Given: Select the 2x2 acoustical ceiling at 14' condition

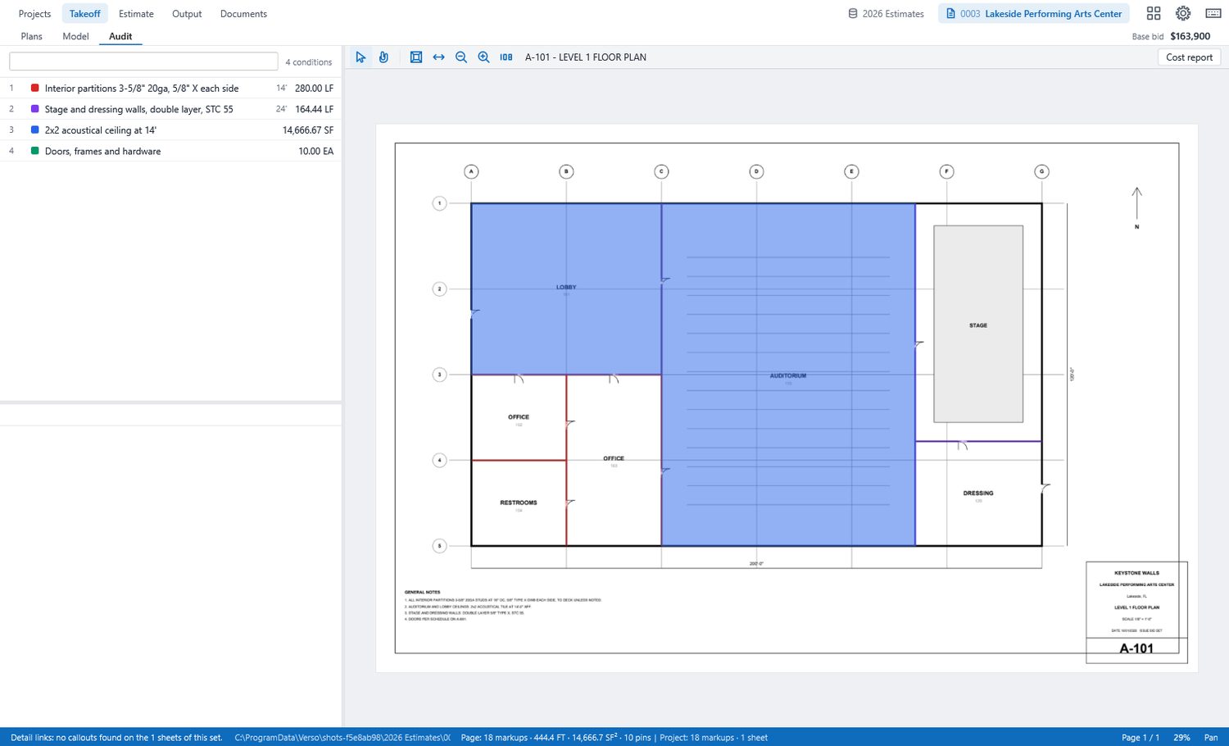Looking at the screenshot, I should [x=170, y=130].
